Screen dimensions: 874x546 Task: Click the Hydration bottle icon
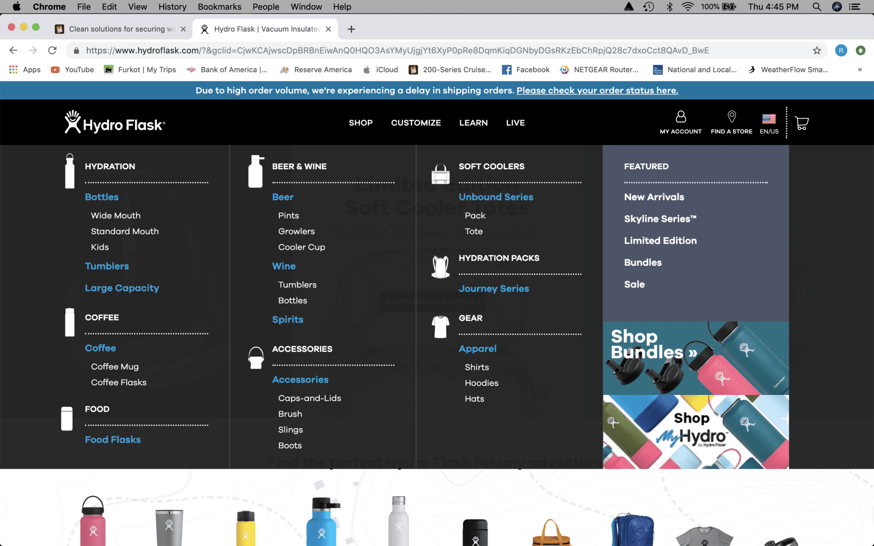pyautogui.click(x=70, y=171)
